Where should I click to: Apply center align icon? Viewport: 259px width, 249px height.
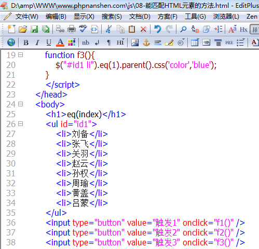tap(218, 43)
